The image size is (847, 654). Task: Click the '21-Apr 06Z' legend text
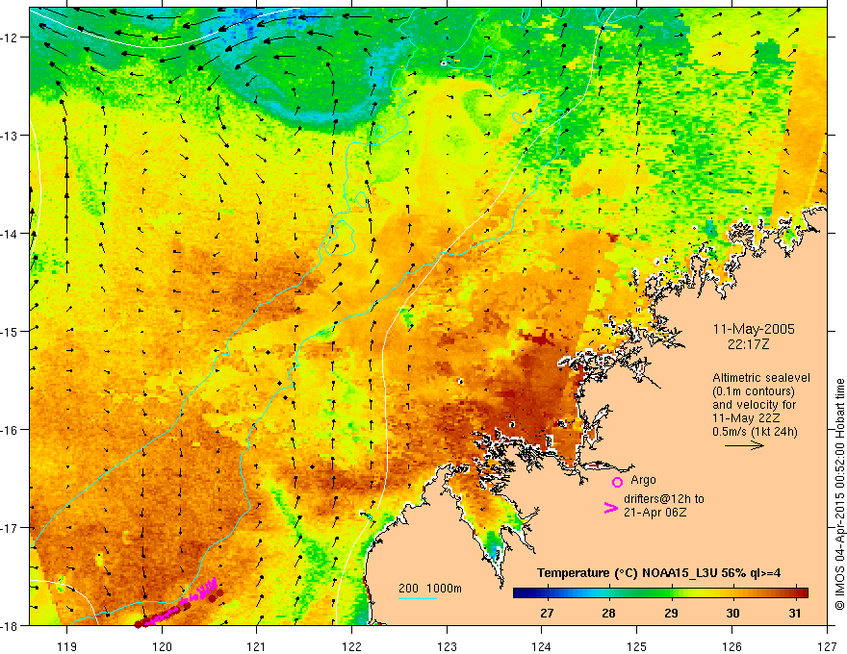point(654,513)
